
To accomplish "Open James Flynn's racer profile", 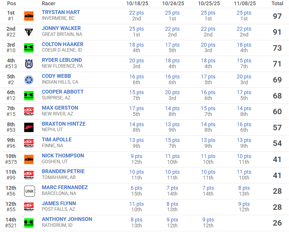I will 59,203.
